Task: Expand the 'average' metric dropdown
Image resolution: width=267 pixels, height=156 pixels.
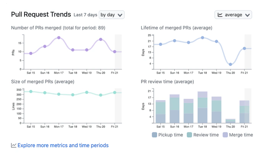Action: click(x=233, y=15)
